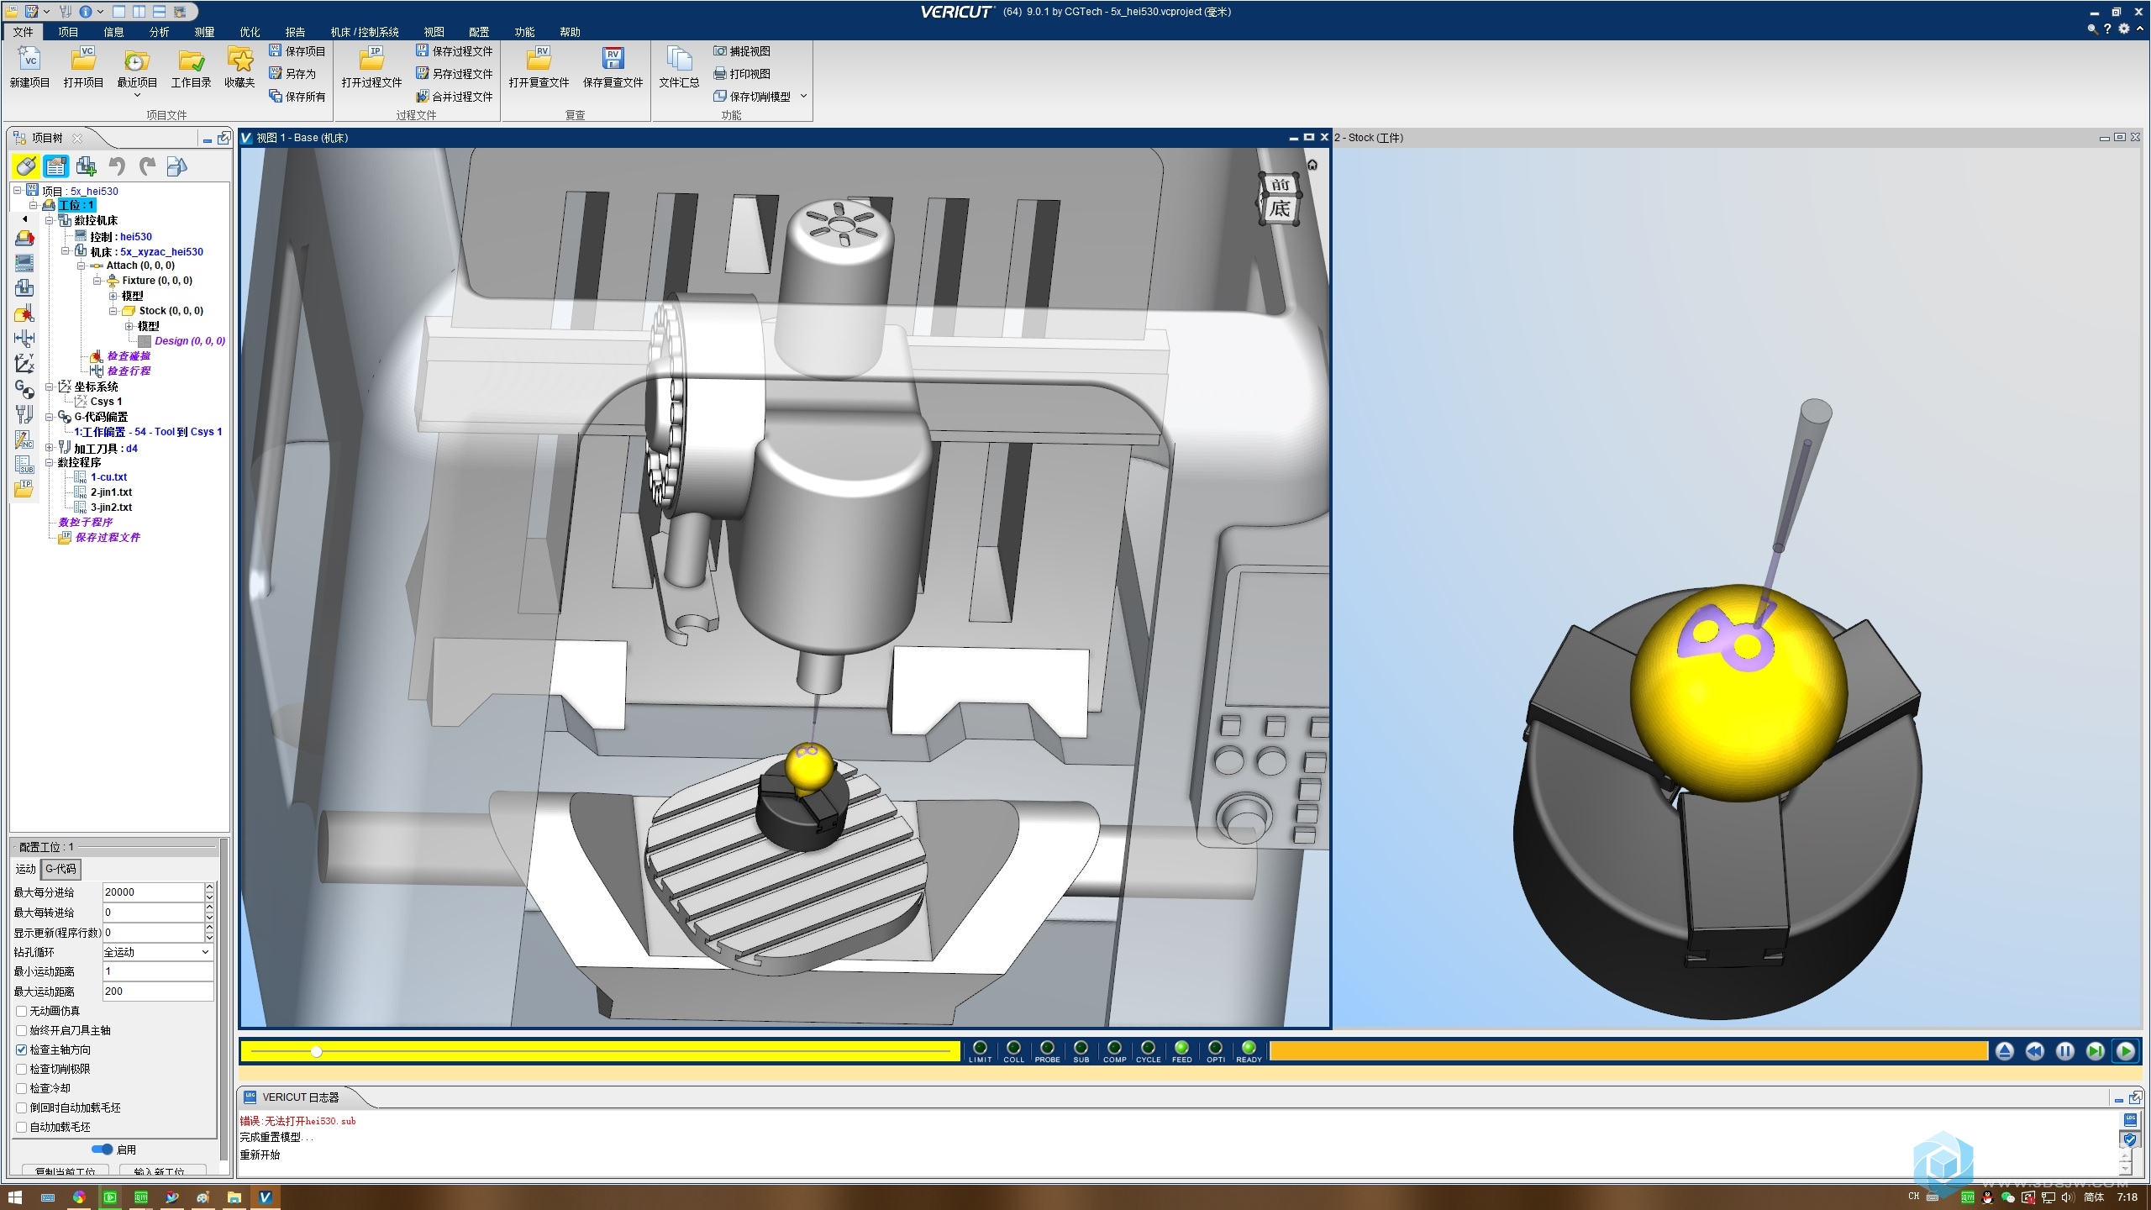Enable 自动加载毛坯 checkbox
The width and height of the screenshot is (2151, 1210).
point(22,1127)
